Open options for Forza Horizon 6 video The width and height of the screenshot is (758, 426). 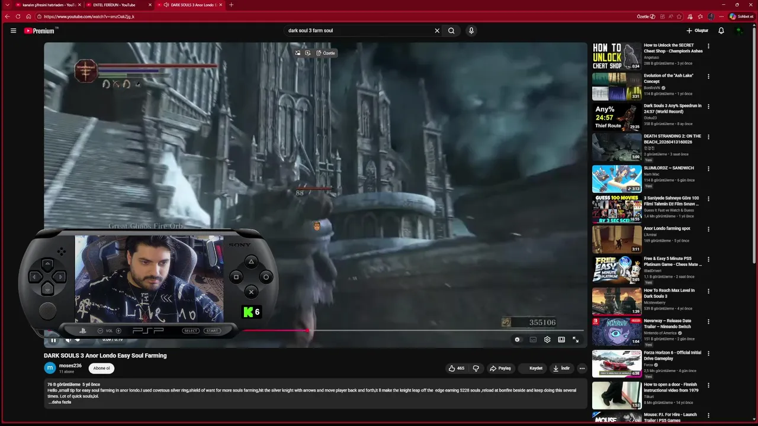click(708, 353)
